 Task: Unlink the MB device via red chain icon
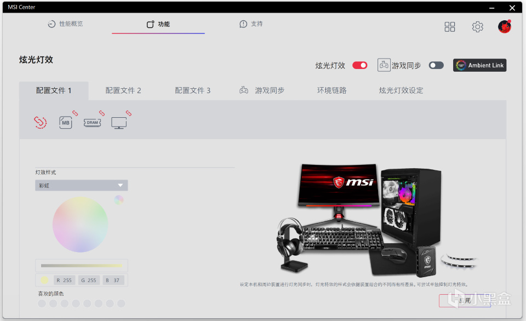coord(75,113)
